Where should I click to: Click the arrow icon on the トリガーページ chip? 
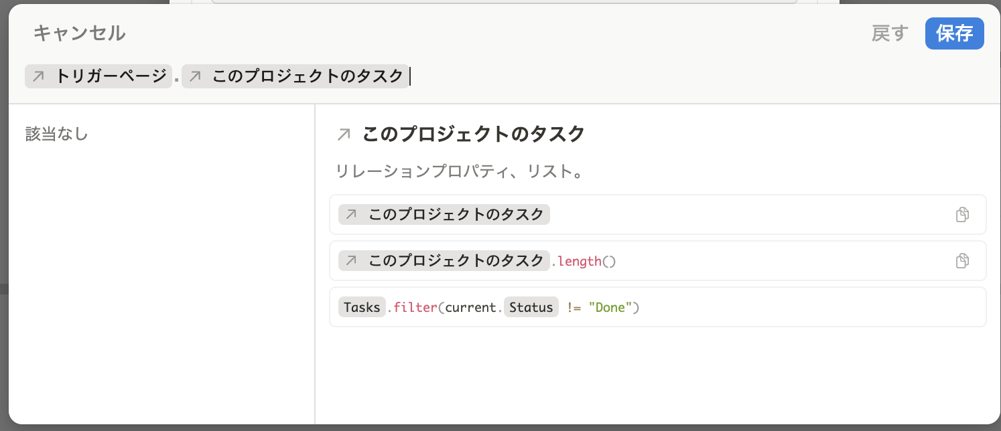(39, 76)
